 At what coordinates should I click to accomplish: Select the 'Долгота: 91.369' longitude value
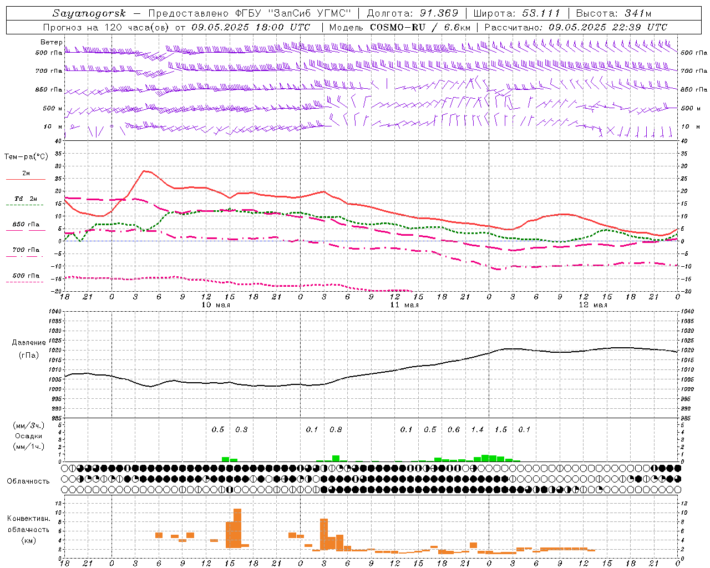coord(413,13)
